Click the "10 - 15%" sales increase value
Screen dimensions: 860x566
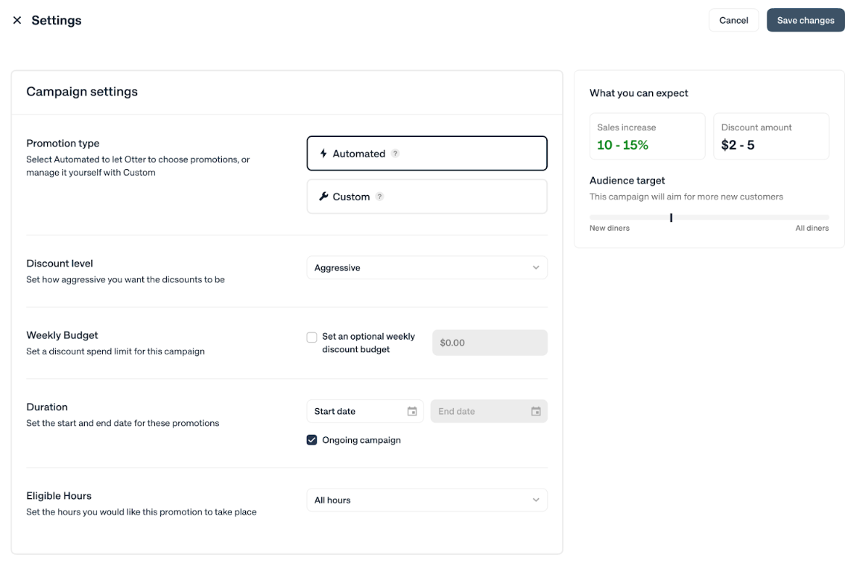point(622,145)
